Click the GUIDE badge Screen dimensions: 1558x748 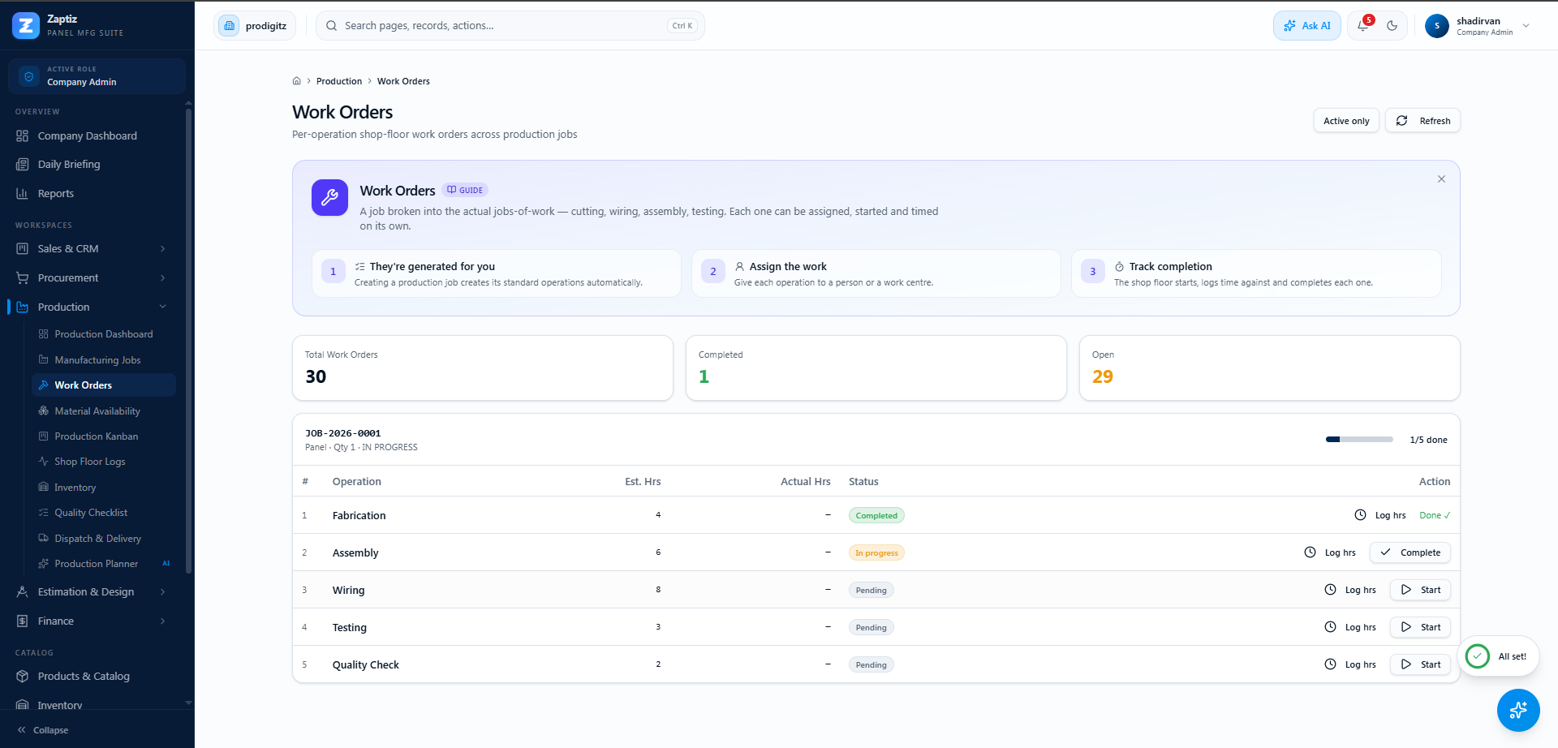(465, 191)
